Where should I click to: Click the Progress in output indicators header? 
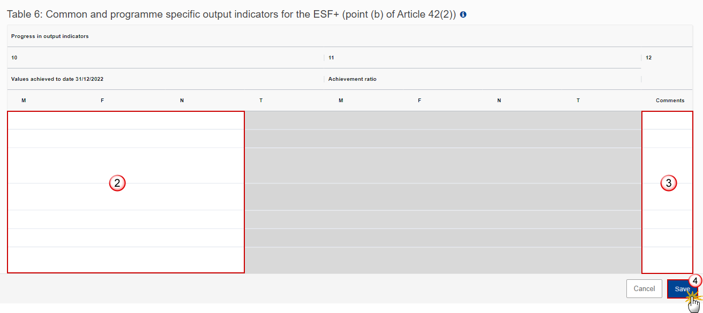coord(50,36)
